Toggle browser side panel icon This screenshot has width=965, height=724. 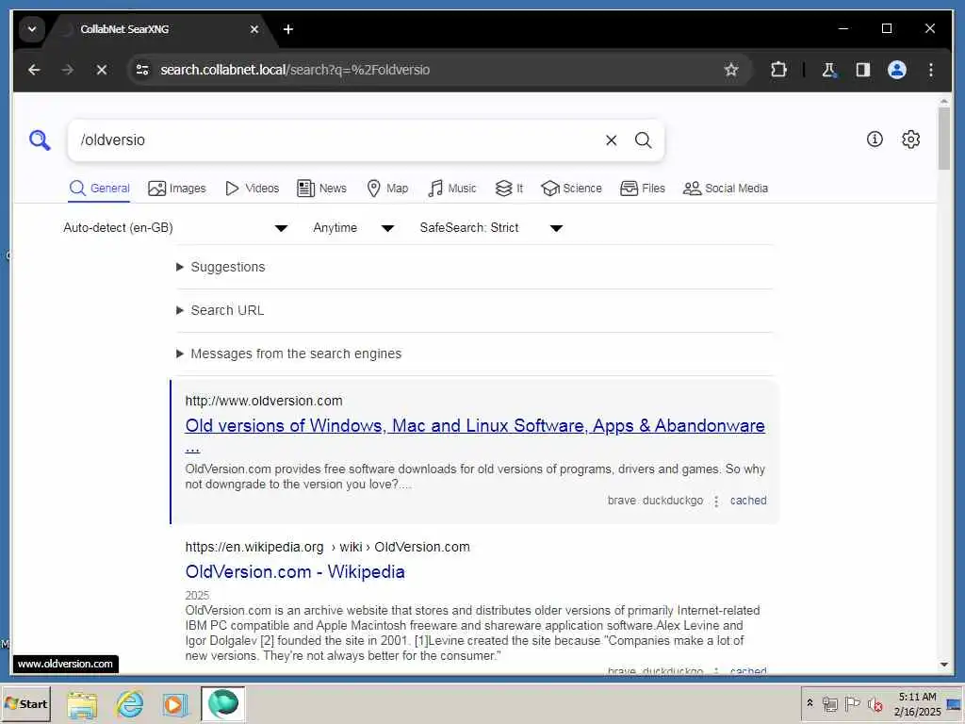point(863,70)
